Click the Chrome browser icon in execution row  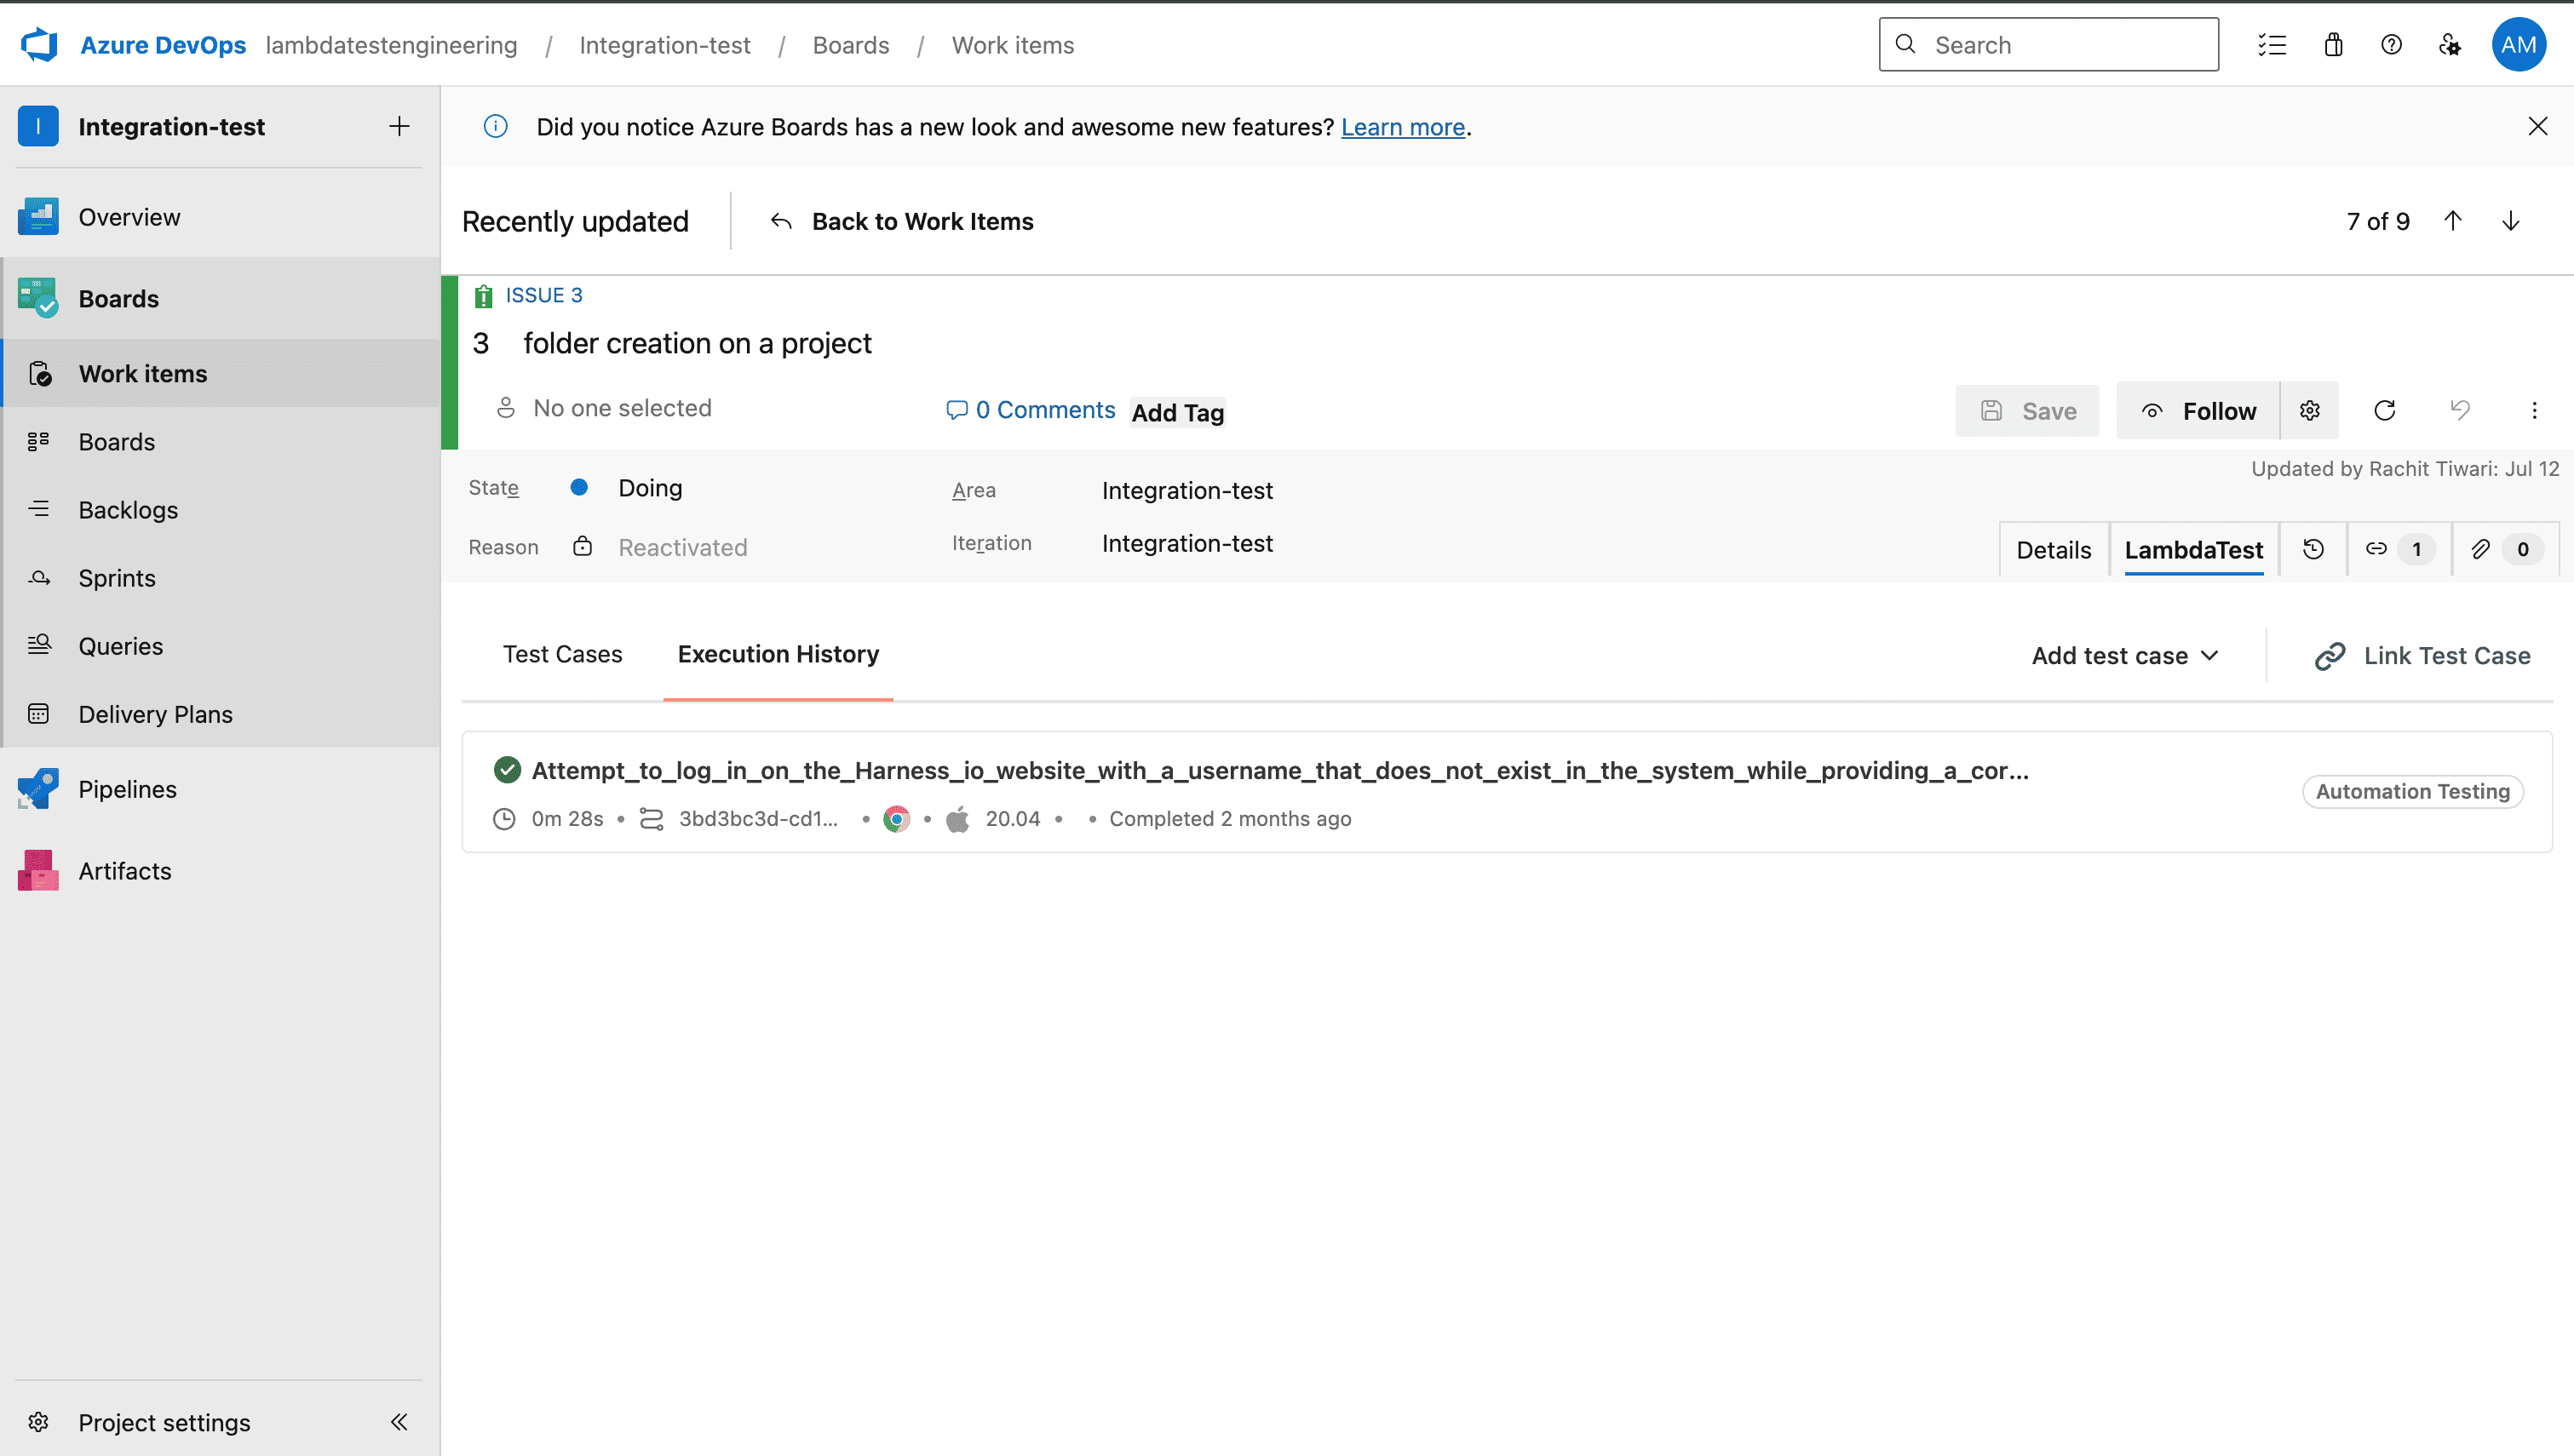click(x=896, y=819)
